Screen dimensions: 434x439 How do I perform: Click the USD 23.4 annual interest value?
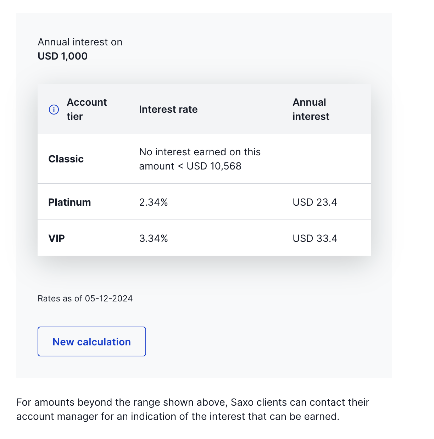click(x=315, y=202)
